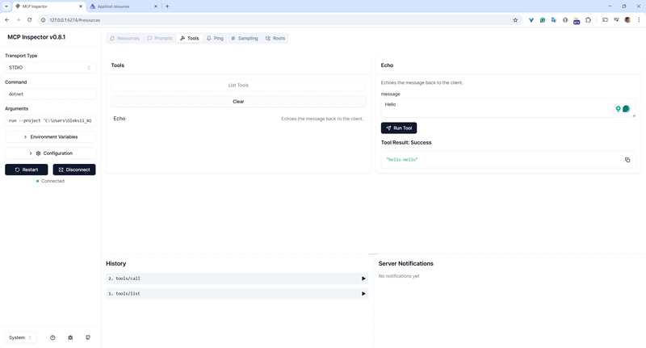This screenshot has height=348, width=646.
Task: Reload the page with the refresh icon
Action: (30, 19)
